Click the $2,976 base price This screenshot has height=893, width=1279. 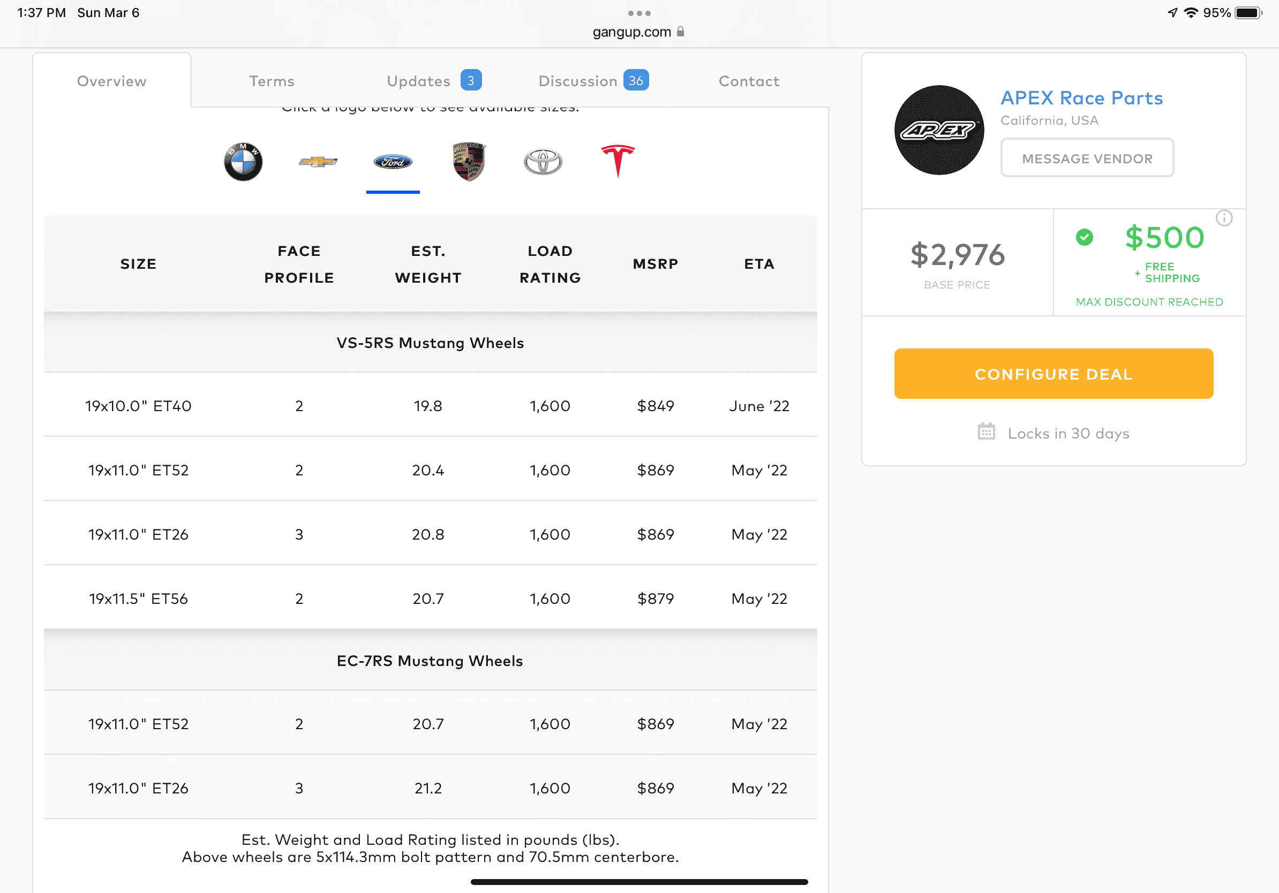(958, 254)
